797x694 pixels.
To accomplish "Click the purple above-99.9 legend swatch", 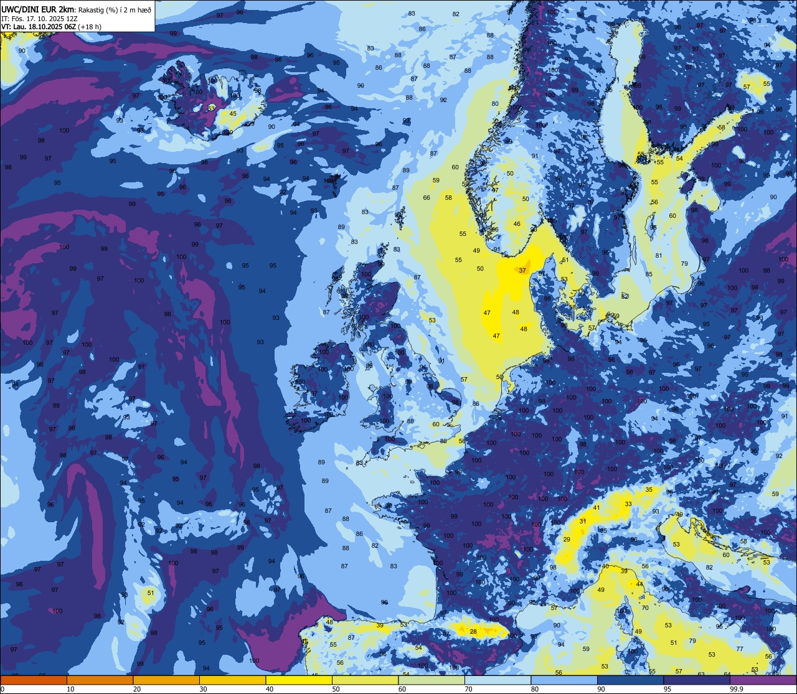I will coord(763,680).
